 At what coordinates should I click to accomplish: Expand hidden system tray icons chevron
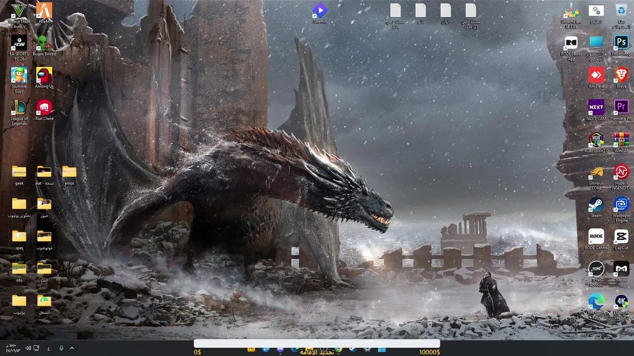[72, 348]
